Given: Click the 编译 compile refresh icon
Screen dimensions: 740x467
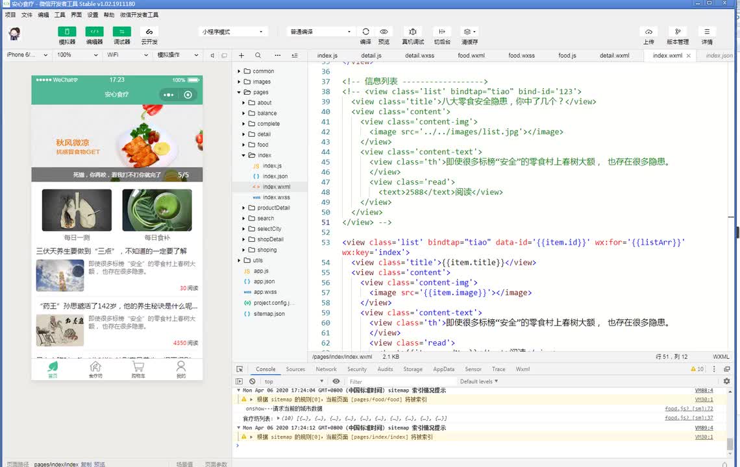Looking at the screenshot, I should coord(365,32).
